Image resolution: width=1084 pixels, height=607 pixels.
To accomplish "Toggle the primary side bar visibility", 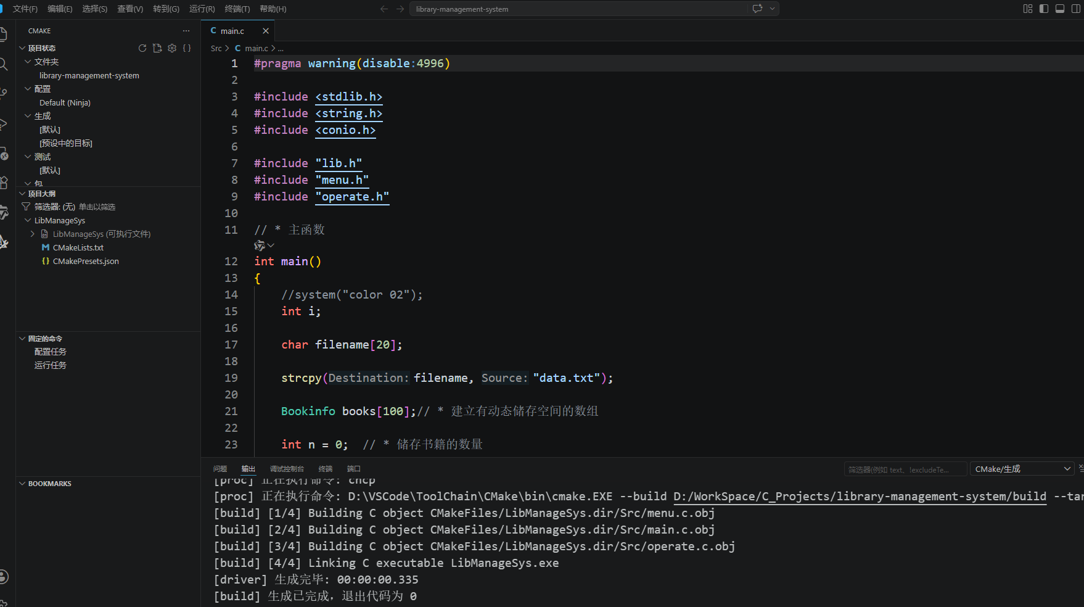I will click(1044, 9).
